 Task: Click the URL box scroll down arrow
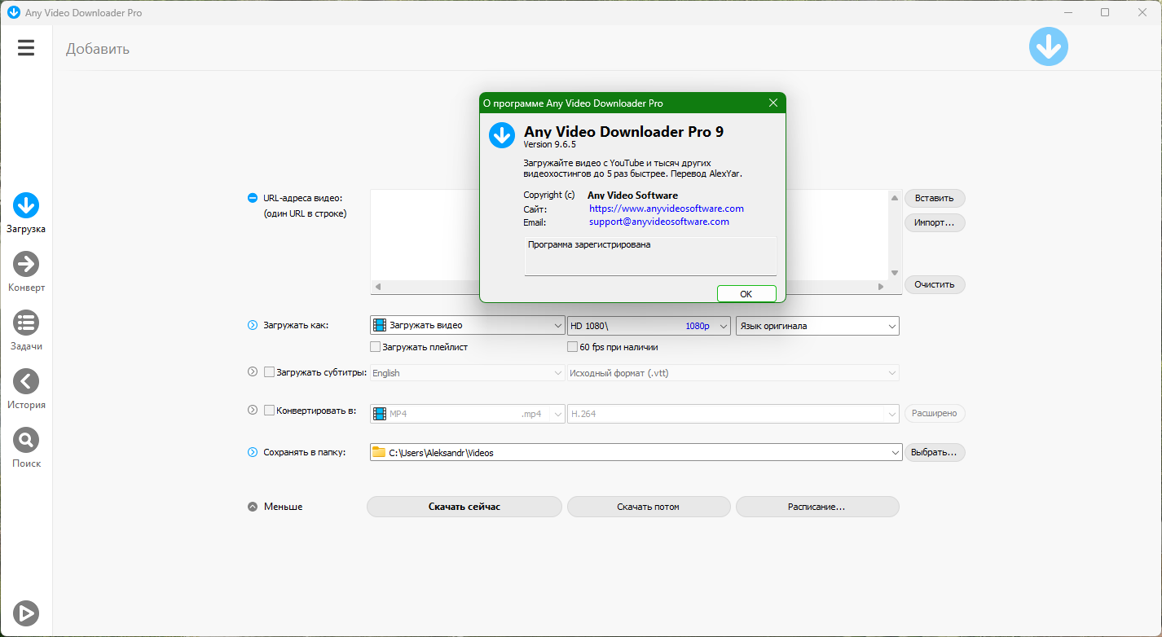895,273
